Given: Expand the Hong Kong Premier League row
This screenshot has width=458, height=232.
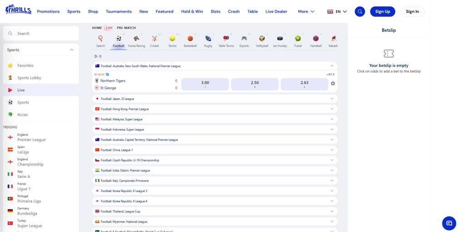Looking at the screenshot, I should [x=214, y=109].
